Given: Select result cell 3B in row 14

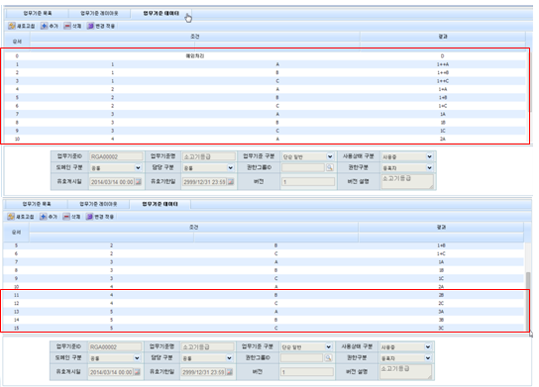Looking at the screenshot, I should point(441,320).
